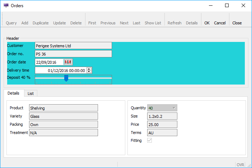Image resolution: width=252 pixels, height=168 pixels.
Task: Hit Refresh in the toolbar
Action: (174, 23)
